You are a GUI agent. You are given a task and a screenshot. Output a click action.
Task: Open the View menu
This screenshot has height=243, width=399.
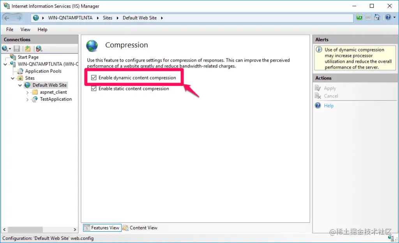pos(25,30)
